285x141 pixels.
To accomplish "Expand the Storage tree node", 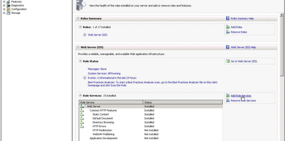I will (x=4, y=13).
